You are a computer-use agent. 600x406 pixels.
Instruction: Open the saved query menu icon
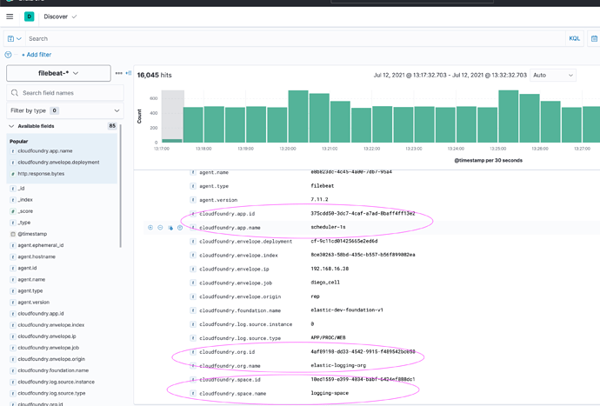point(14,38)
